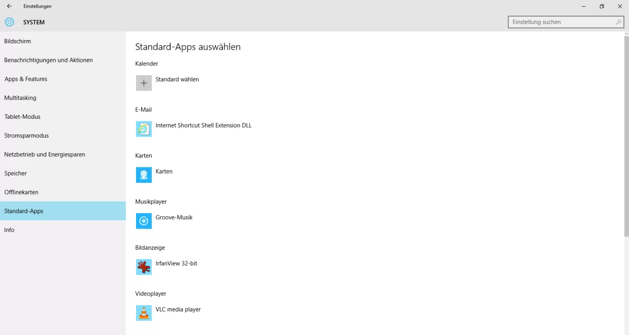
Task: Click the search magnifier icon
Action: coord(618,22)
